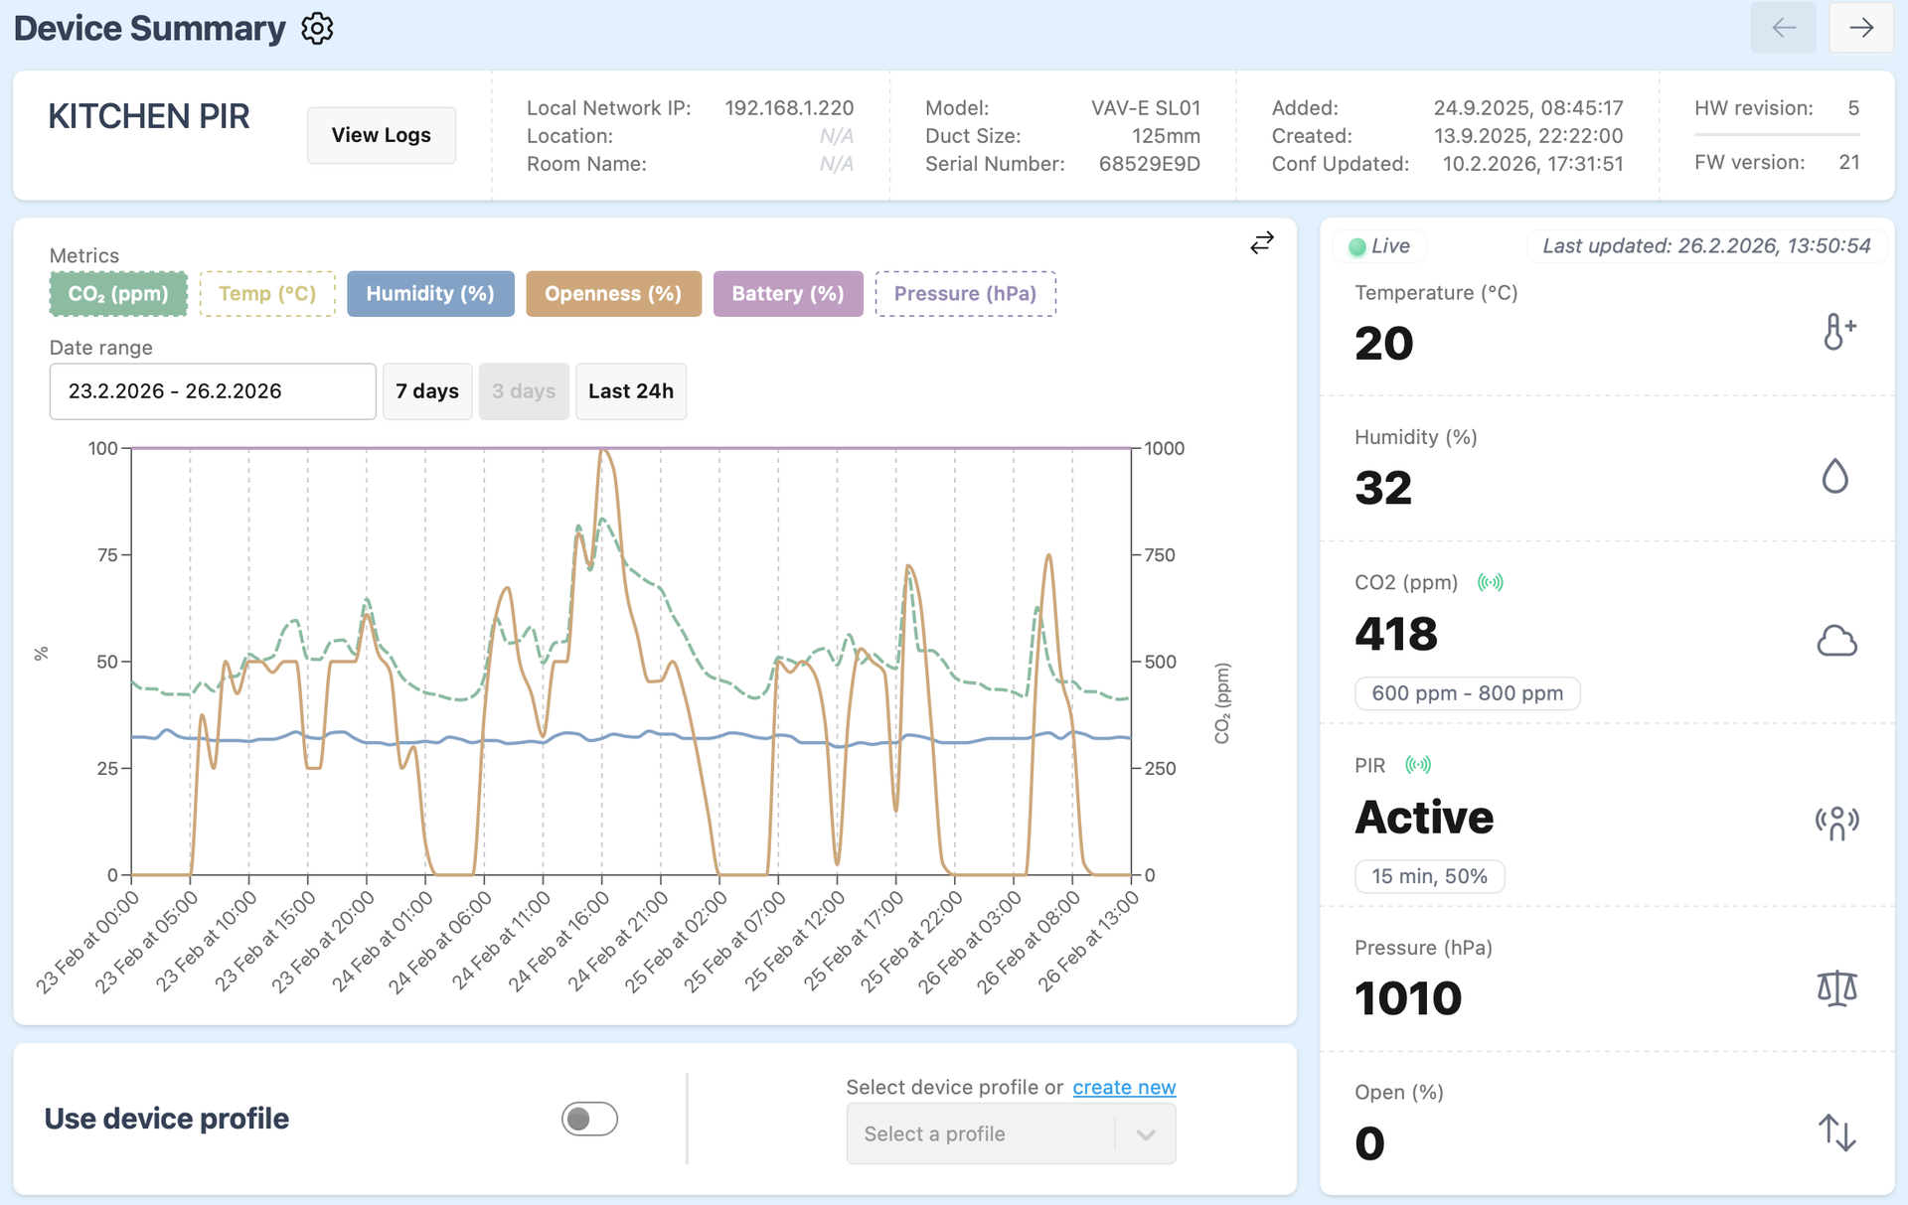Click the CO2 cloud icon

(x=1836, y=641)
